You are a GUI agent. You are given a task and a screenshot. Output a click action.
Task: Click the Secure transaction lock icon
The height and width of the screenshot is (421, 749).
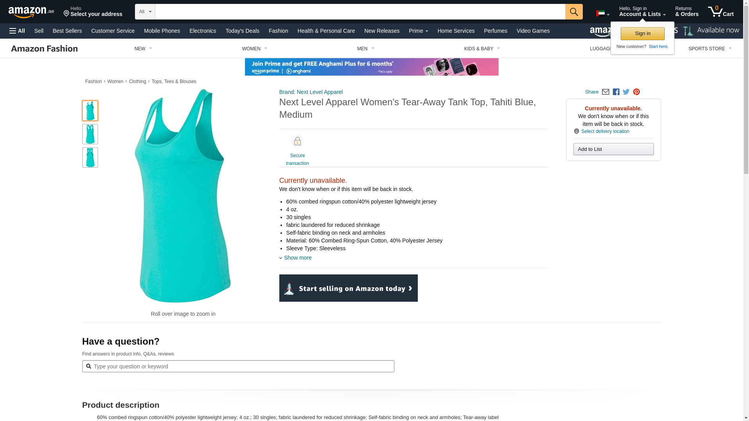click(297, 141)
